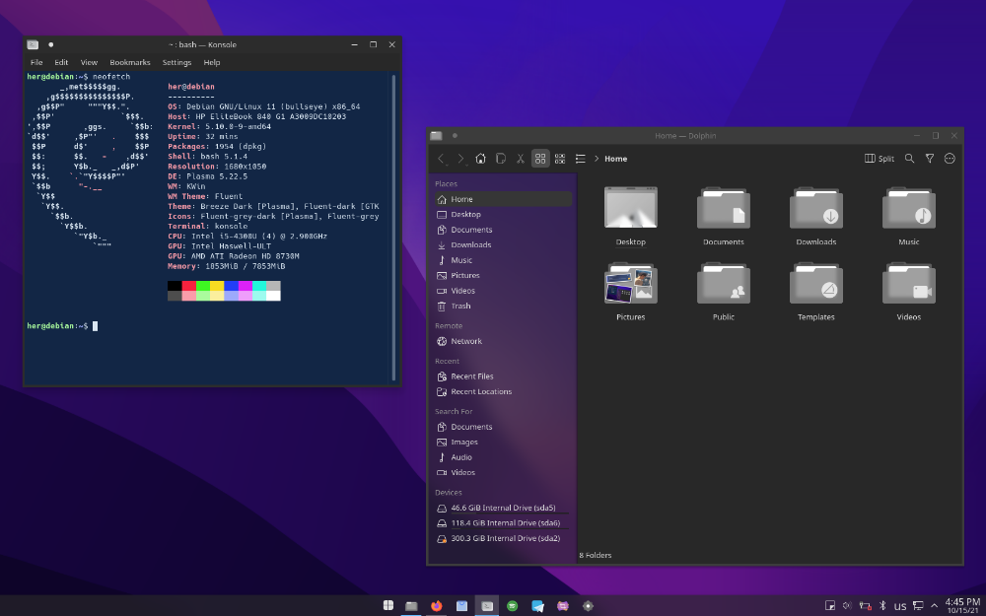Open Telegram from the taskbar

[x=537, y=605]
